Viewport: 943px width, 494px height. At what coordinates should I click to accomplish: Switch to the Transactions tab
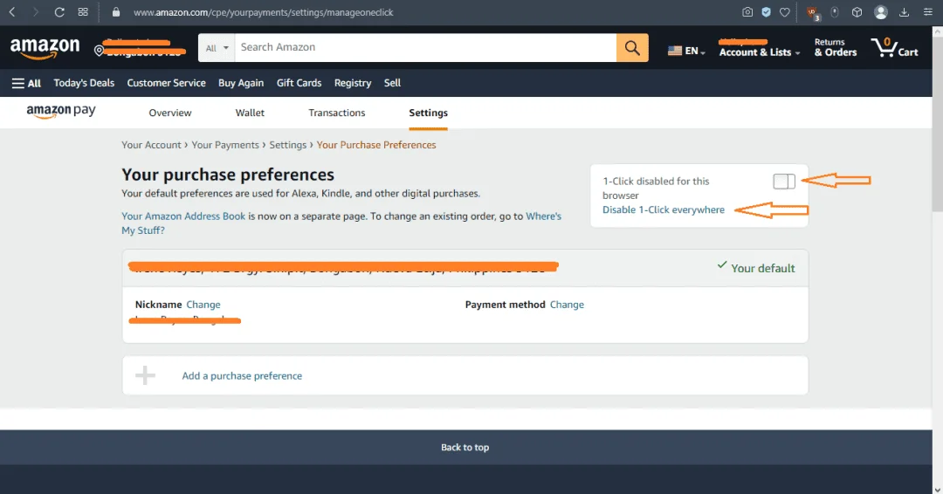(x=337, y=113)
